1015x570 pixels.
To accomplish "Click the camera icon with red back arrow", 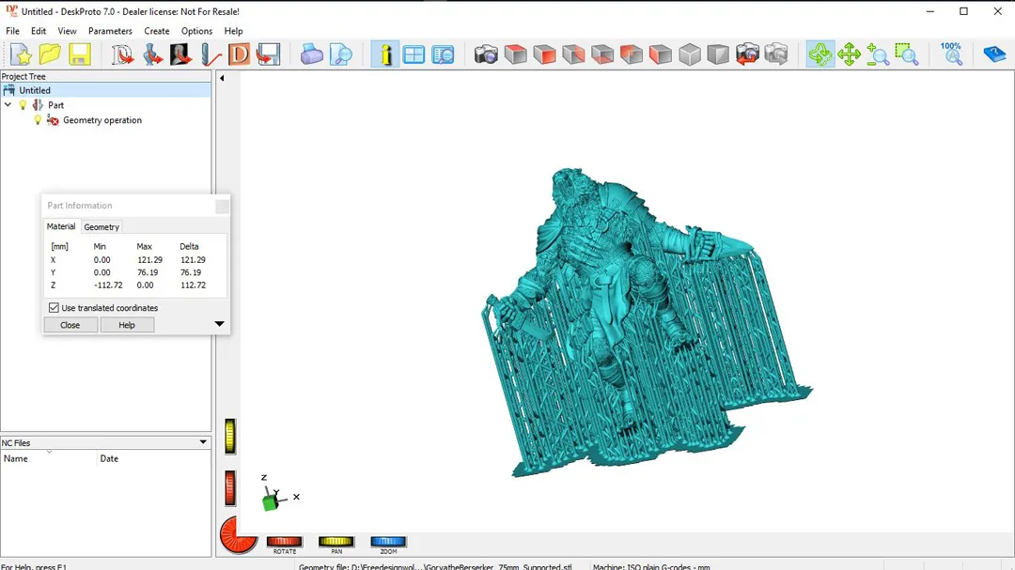I will pyautogui.click(x=747, y=55).
